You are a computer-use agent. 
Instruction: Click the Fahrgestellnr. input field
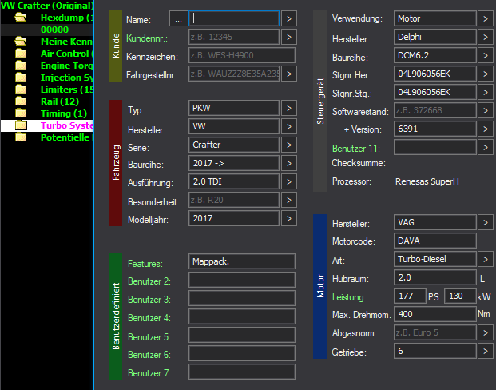pos(234,74)
